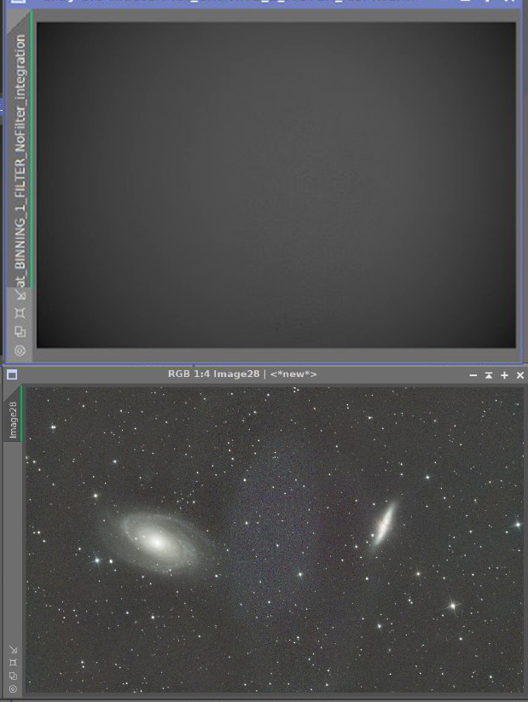Screen dimensions: 528x702
Task: Click hexagonal ring icon in flat integration window
Action: click(x=20, y=351)
